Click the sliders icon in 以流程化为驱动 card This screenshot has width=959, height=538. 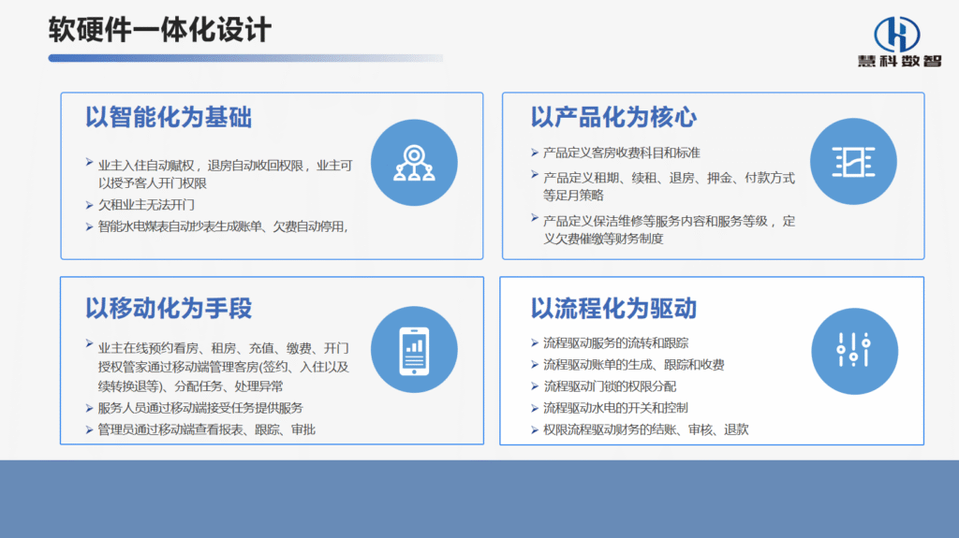pyautogui.click(x=853, y=350)
